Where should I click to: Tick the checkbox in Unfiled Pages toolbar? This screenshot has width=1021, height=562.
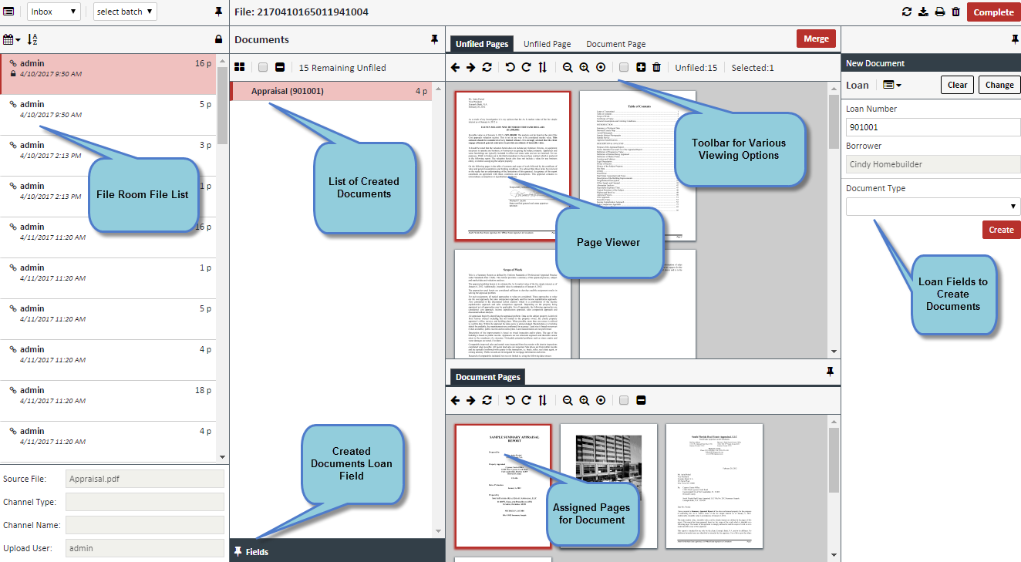[624, 68]
